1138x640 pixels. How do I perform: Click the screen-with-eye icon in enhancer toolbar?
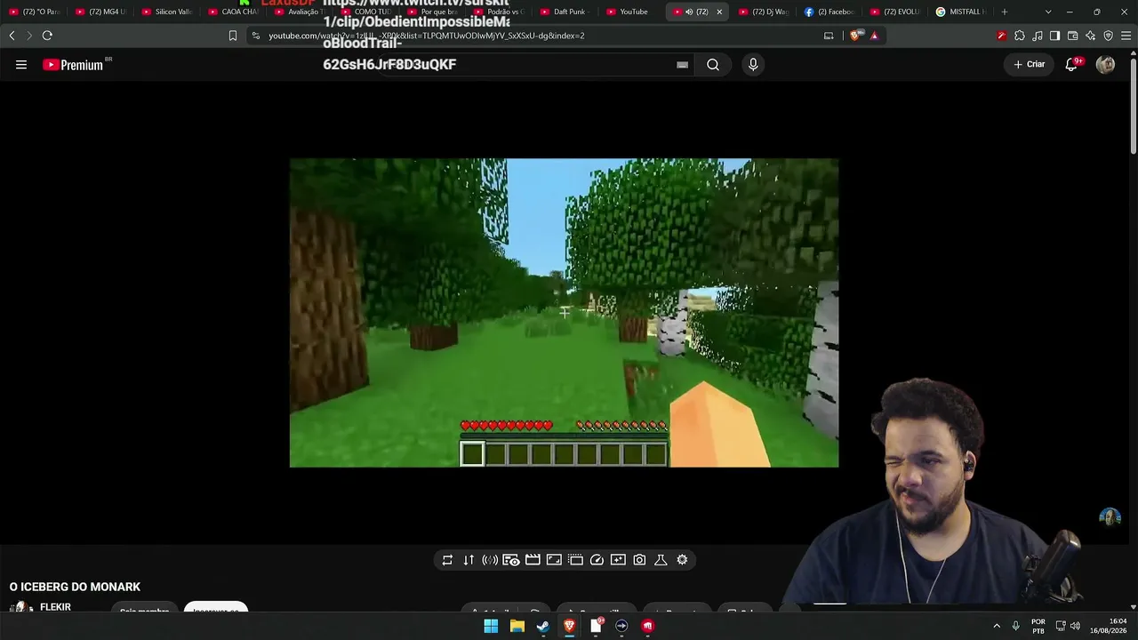point(511,560)
